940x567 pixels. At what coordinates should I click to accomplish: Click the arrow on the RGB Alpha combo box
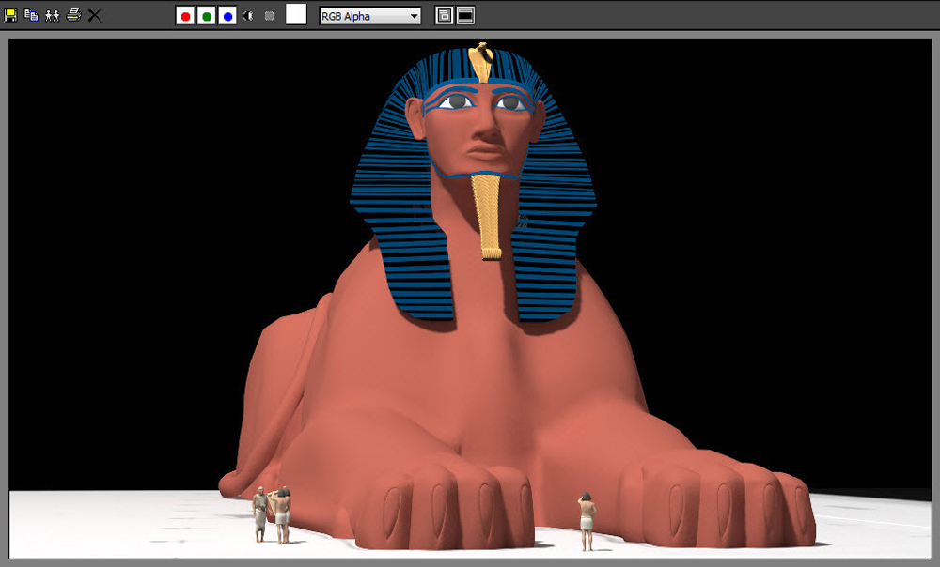click(x=415, y=16)
